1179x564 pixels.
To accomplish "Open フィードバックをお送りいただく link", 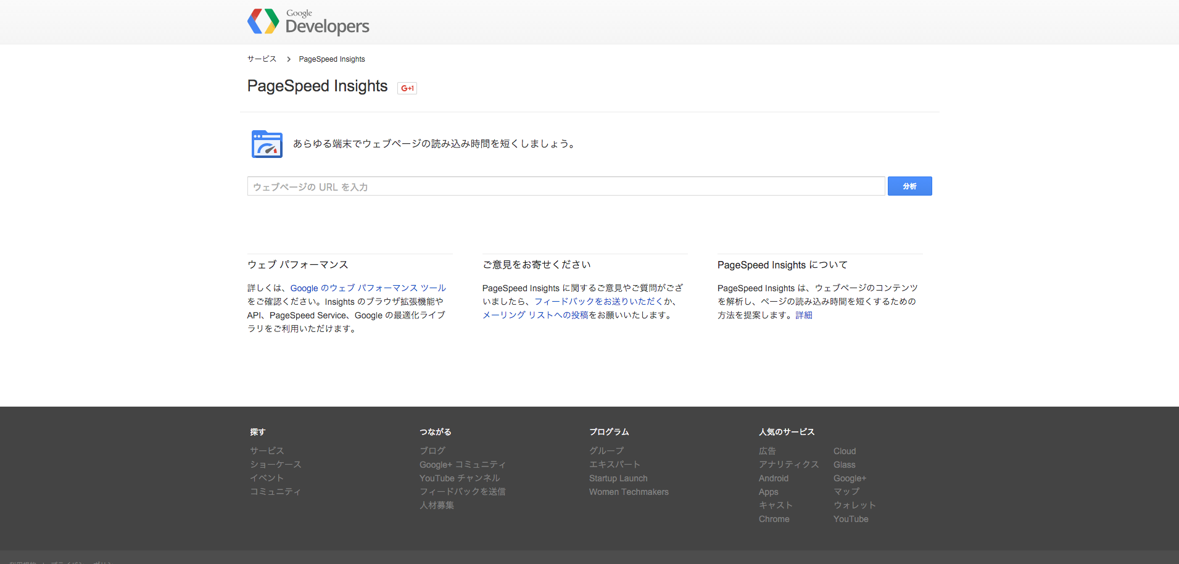I will point(598,302).
